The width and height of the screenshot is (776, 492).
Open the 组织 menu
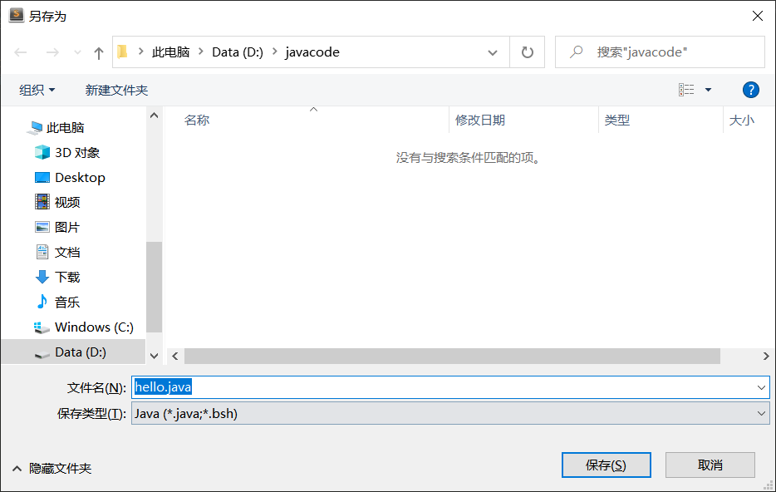[x=37, y=90]
